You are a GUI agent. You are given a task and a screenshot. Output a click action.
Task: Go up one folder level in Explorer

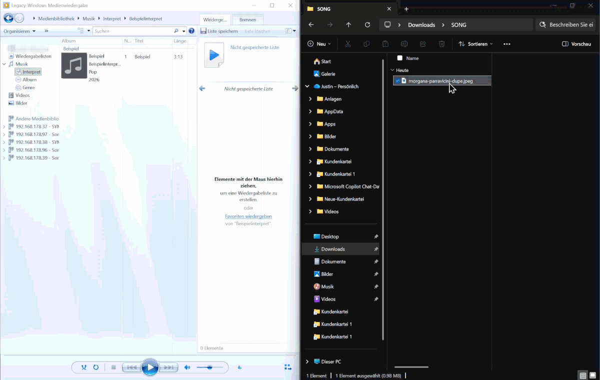(x=348, y=24)
